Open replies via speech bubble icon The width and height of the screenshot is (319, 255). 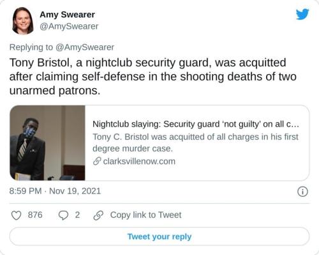pyautogui.click(x=63, y=215)
